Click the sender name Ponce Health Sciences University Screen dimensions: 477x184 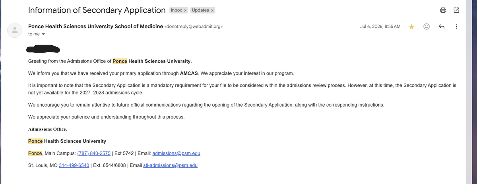95,26
